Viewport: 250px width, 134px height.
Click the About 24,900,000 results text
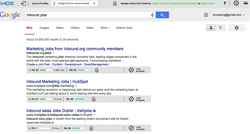tap(52, 40)
